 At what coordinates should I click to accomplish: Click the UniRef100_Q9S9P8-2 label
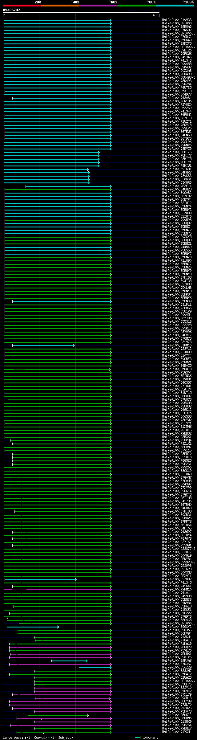coord(179,562)
